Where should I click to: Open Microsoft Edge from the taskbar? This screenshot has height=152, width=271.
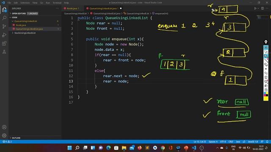pyautogui.click(x=108, y=148)
